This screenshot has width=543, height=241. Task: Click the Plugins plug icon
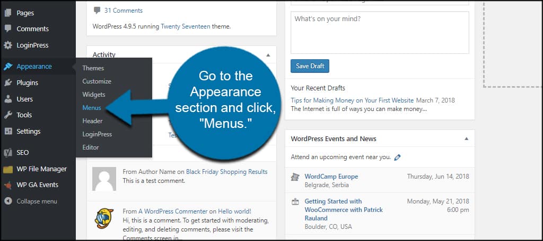[8, 82]
